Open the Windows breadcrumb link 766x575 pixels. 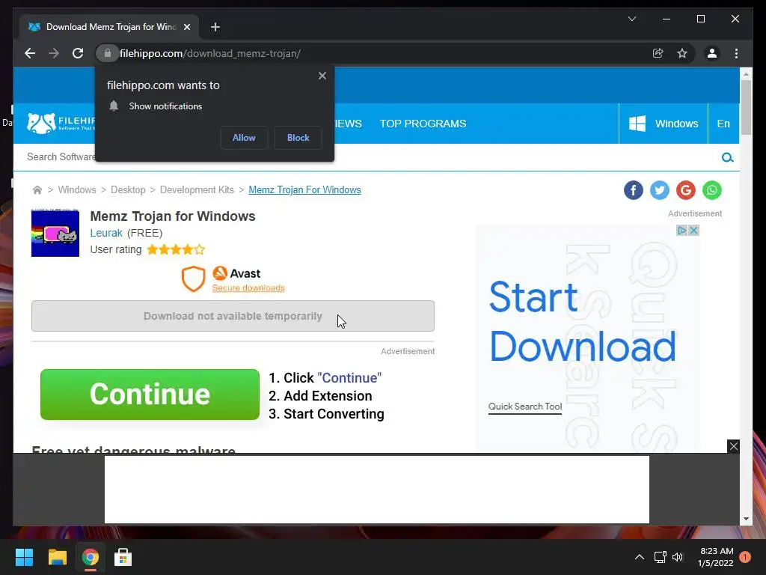(77, 189)
